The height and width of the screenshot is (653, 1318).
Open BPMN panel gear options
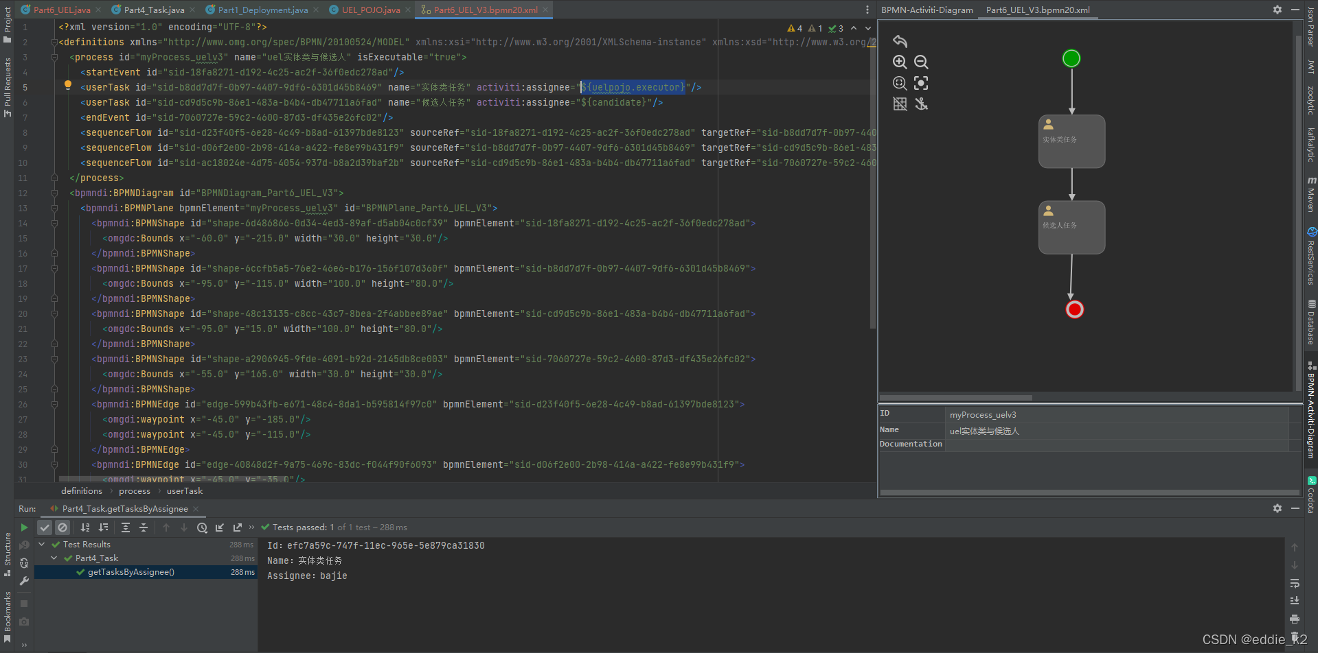1277,10
